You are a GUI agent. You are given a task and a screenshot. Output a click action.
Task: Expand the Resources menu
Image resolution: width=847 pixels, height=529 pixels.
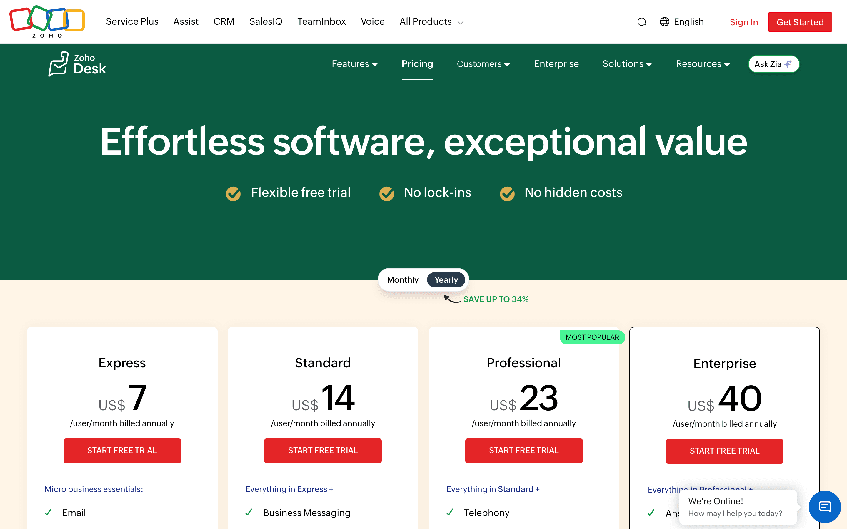click(702, 64)
